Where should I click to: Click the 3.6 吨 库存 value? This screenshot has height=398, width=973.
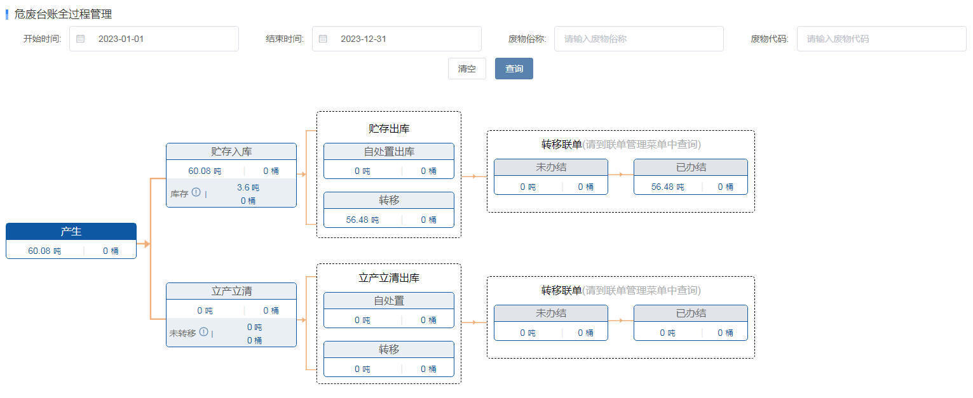(x=248, y=188)
